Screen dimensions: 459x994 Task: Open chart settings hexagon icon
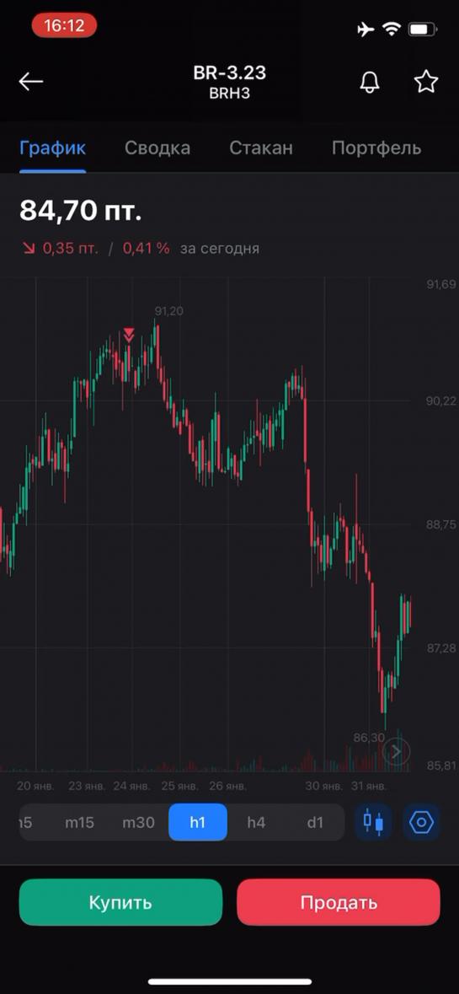[x=421, y=822]
